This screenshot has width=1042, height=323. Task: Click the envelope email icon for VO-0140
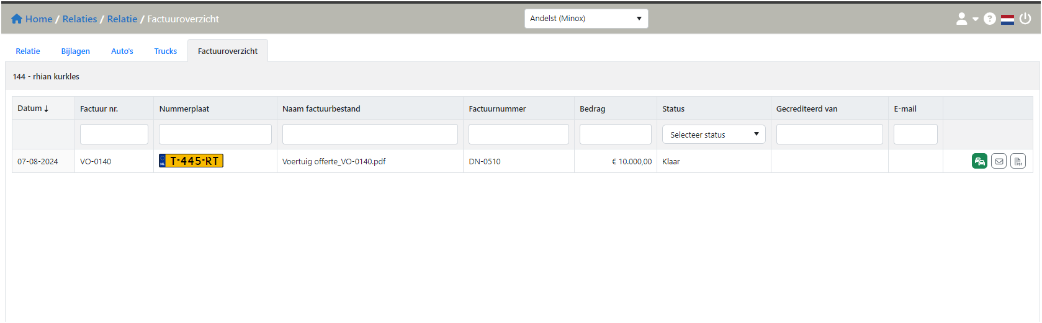[x=999, y=161]
